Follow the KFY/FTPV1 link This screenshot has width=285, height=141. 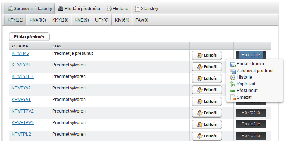tap(23, 123)
